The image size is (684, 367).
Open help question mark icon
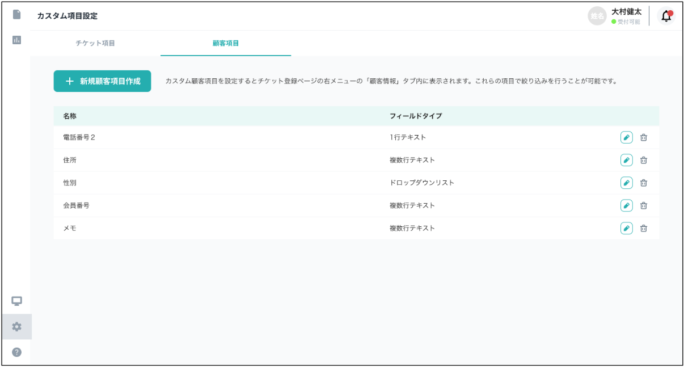tap(16, 352)
